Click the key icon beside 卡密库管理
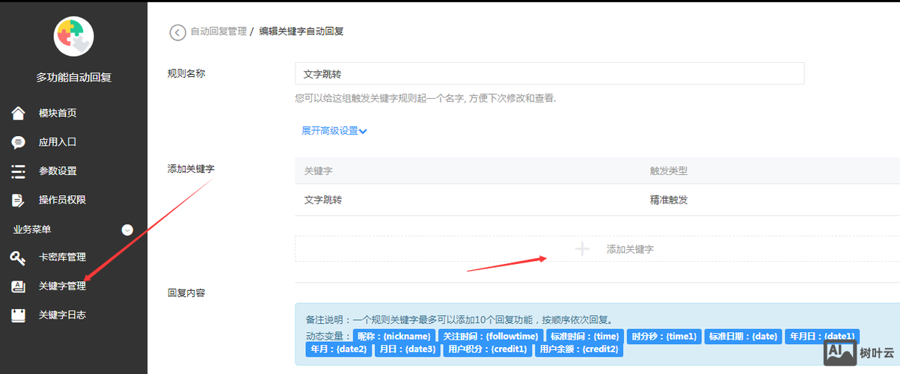This screenshot has width=900, height=374. click(19, 258)
